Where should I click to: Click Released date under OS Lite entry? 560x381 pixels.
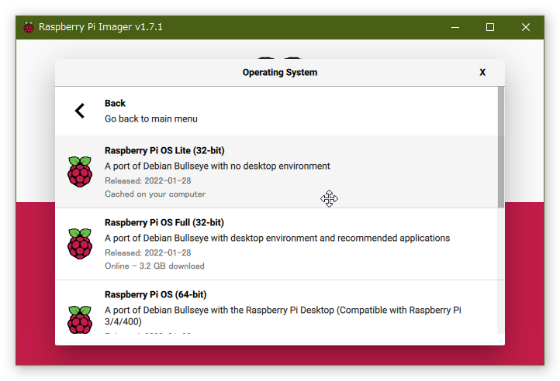pos(148,181)
